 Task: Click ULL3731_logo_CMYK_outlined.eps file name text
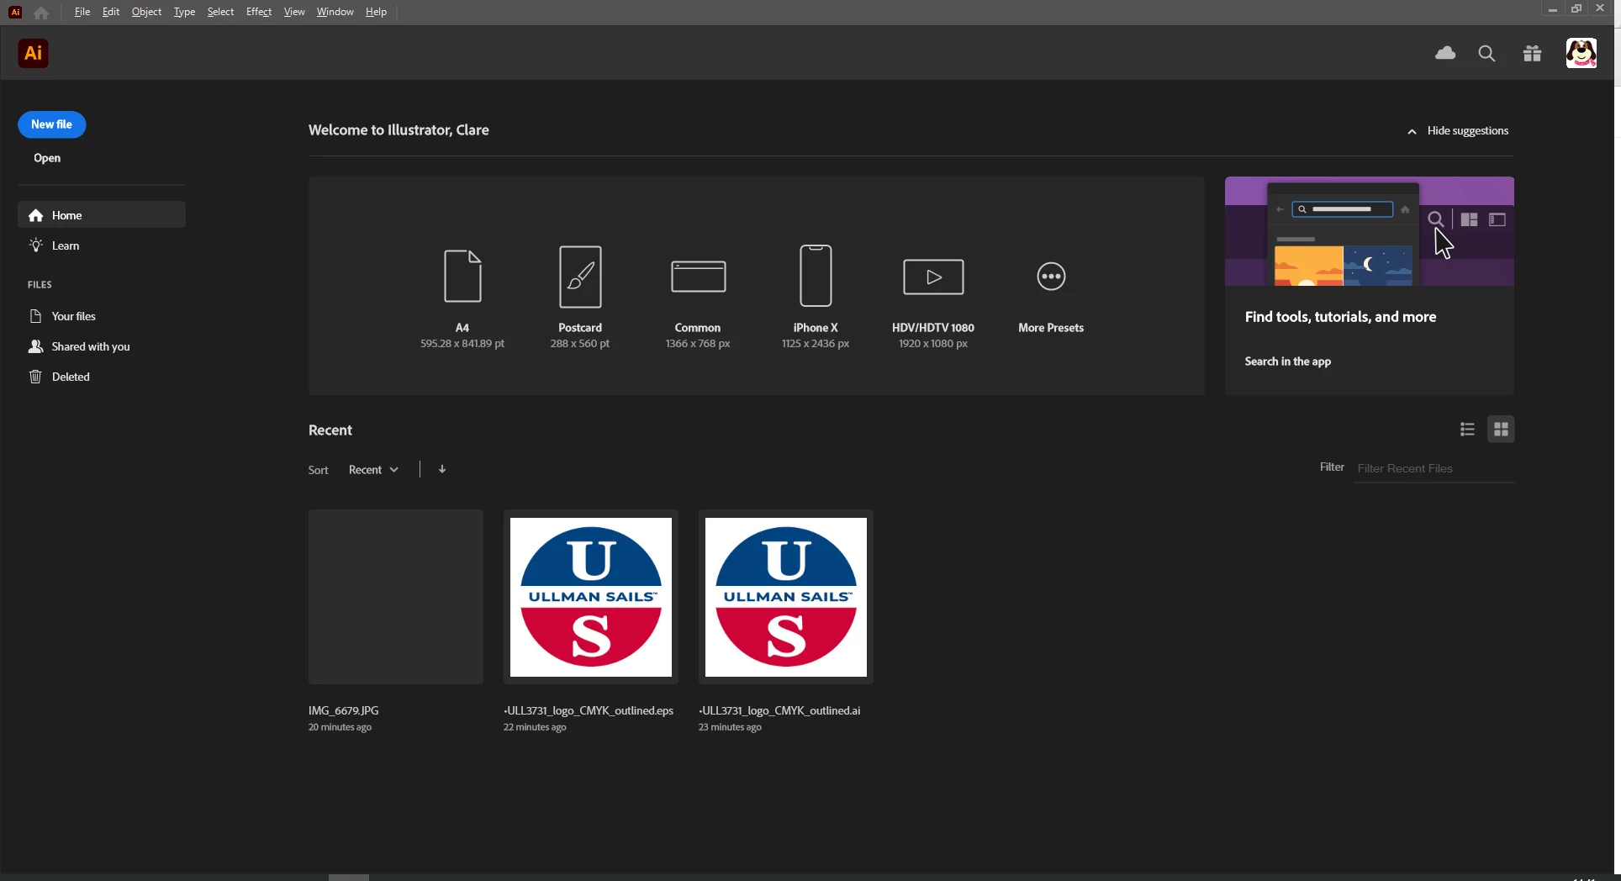[x=589, y=710]
